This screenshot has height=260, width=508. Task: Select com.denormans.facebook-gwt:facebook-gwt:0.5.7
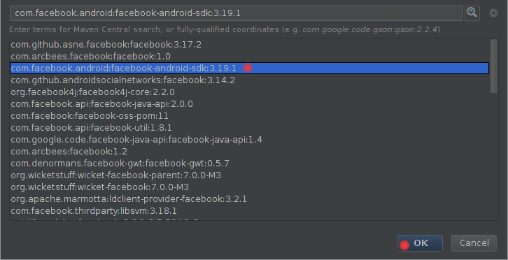tap(250, 164)
